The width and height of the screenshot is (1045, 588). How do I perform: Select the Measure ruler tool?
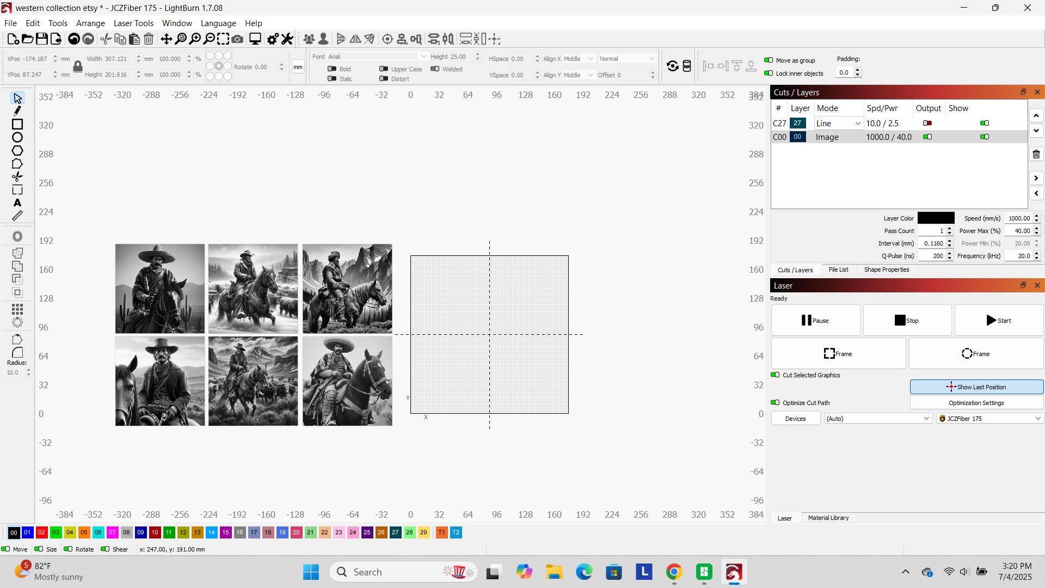17,216
